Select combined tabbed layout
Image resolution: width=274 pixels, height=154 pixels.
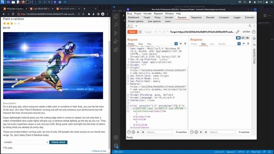coord(247,38)
